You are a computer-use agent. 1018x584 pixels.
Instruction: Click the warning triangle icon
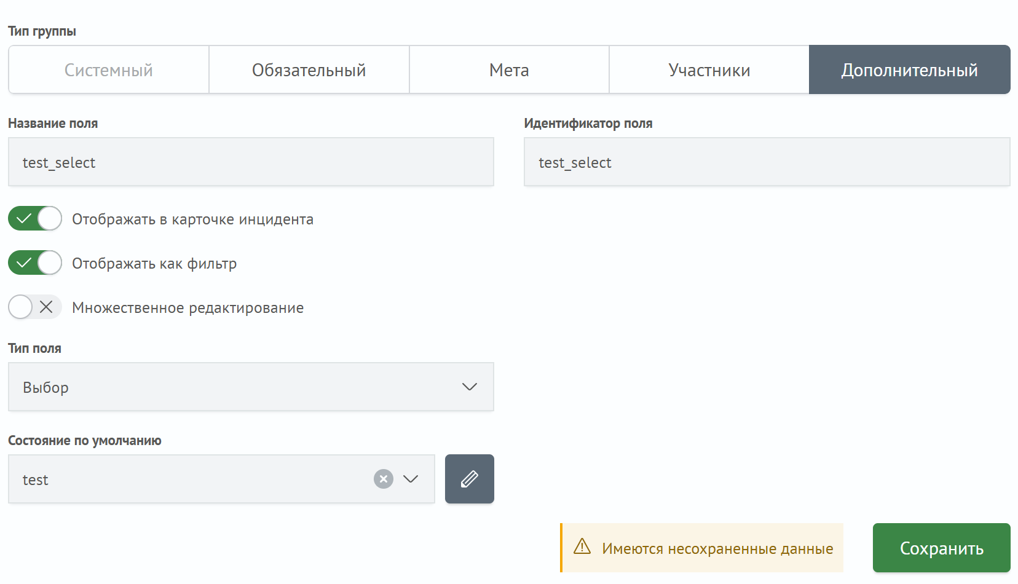(582, 547)
